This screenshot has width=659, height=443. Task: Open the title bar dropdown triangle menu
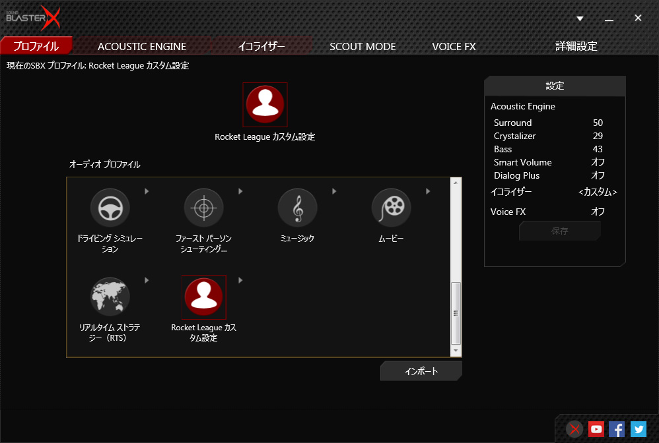pos(580,18)
